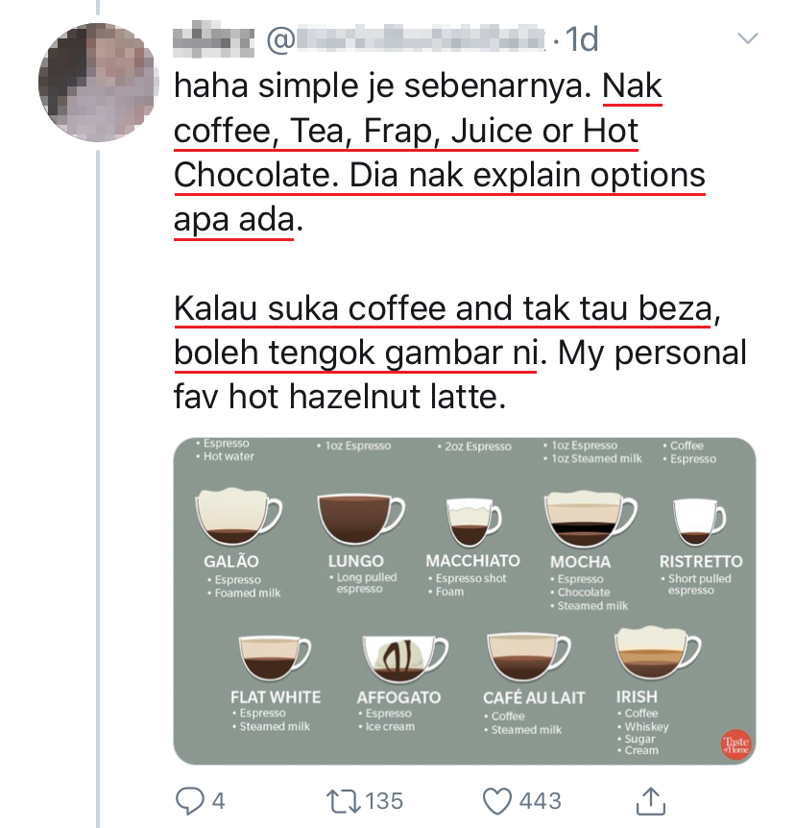Open the tweet options chevron menu
This screenshot has height=828, width=795.
click(x=746, y=39)
